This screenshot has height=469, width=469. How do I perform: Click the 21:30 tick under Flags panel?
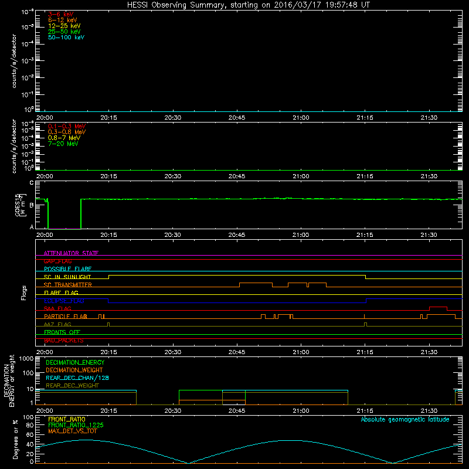(x=429, y=352)
